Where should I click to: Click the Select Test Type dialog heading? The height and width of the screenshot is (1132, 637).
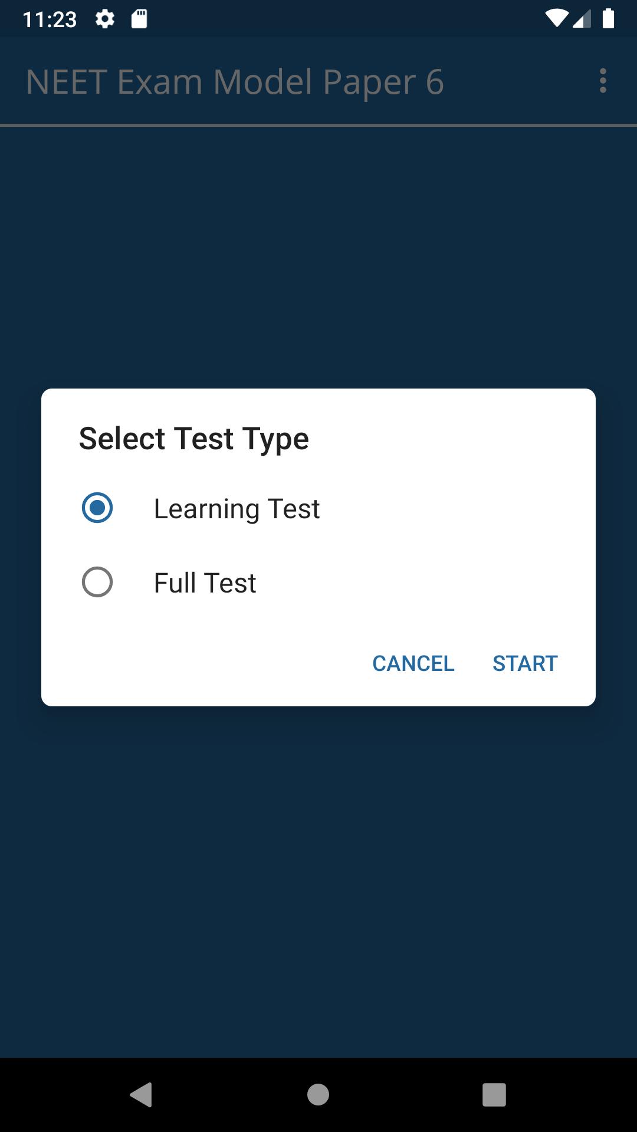point(194,439)
